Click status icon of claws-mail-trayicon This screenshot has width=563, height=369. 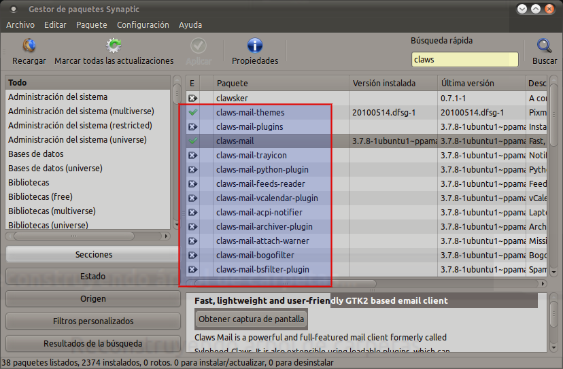pos(193,156)
